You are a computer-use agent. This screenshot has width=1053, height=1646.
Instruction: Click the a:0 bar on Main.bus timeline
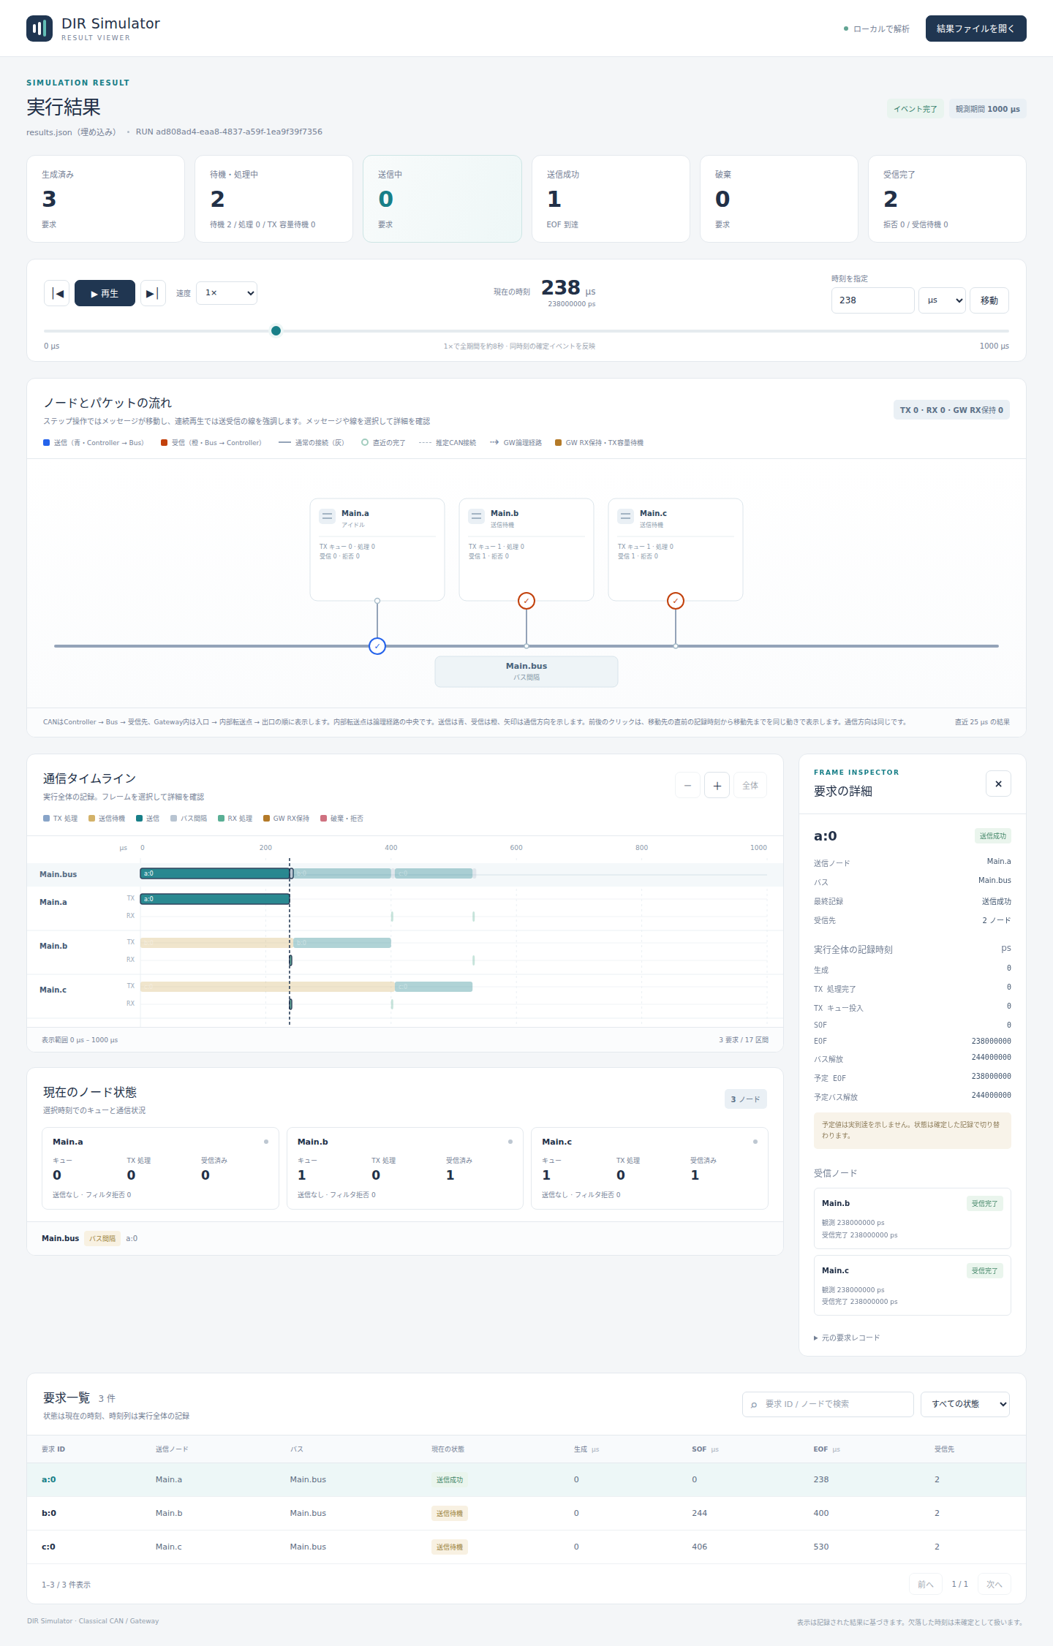coord(216,873)
